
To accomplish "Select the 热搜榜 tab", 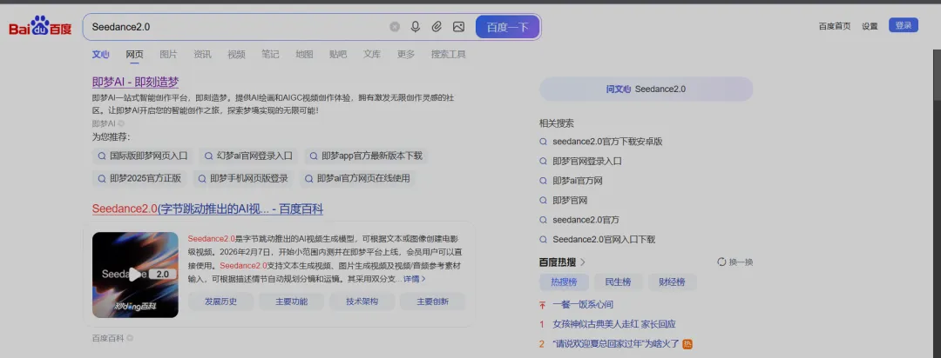I will coord(564,282).
